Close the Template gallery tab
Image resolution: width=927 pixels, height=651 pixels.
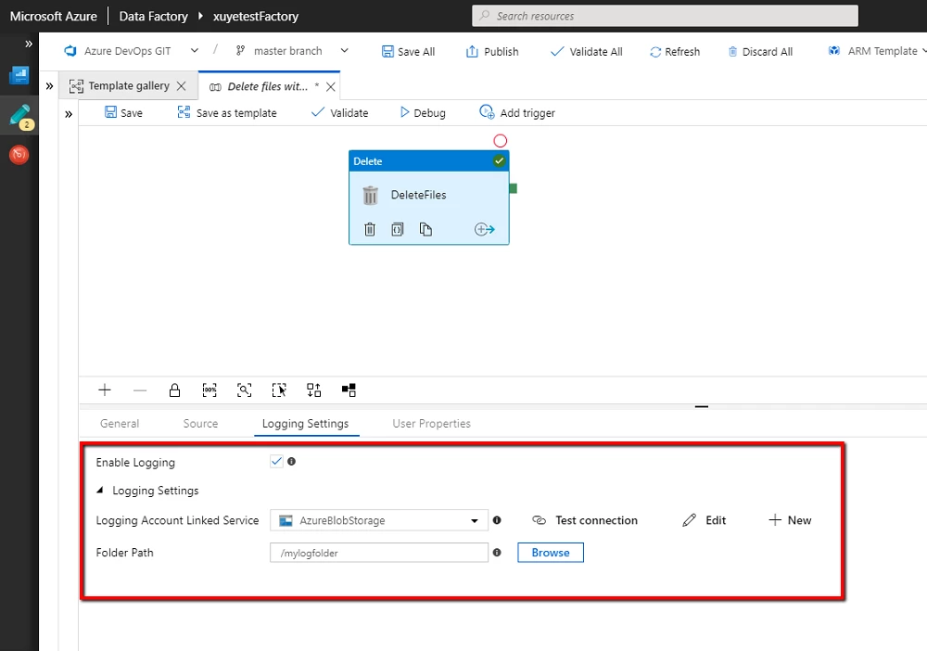(182, 86)
